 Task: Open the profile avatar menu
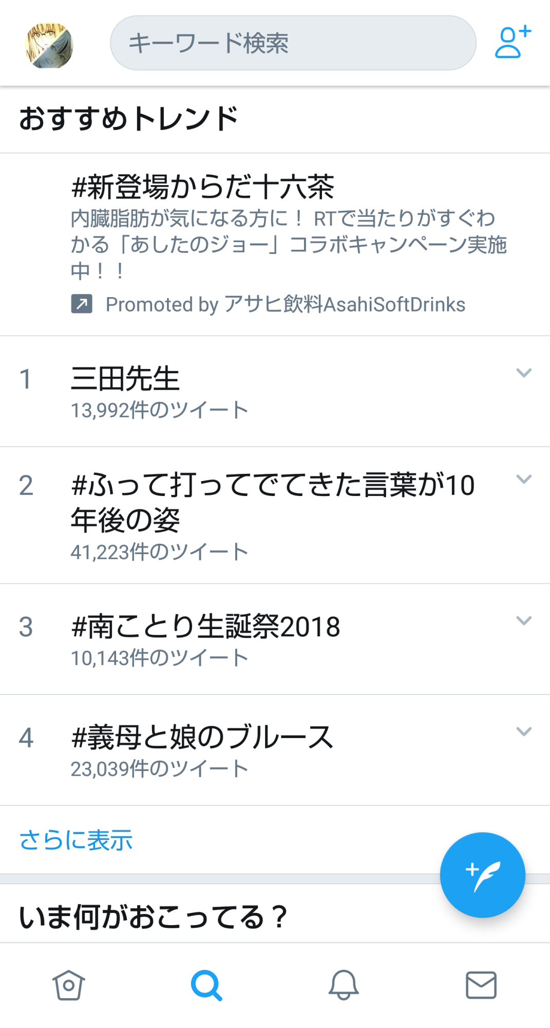click(49, 45)
